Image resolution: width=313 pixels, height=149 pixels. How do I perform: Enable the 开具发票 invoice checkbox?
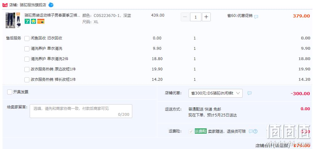10,92
